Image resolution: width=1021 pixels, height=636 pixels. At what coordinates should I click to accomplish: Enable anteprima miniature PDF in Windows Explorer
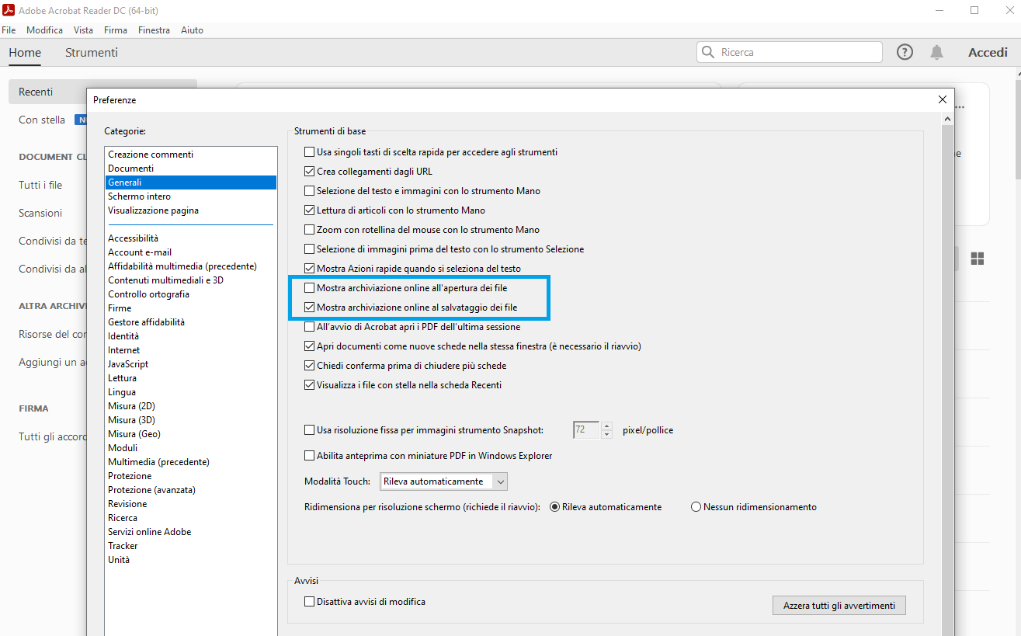coord(310,456)
